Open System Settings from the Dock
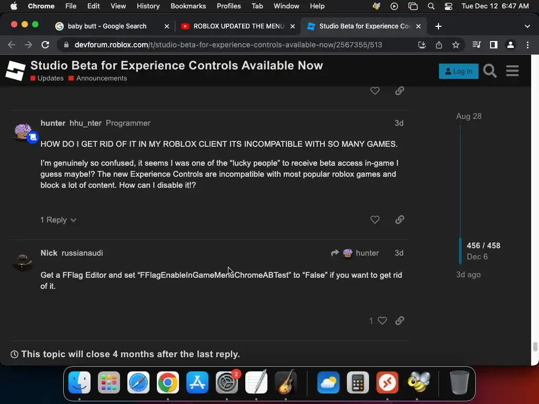 227,382
